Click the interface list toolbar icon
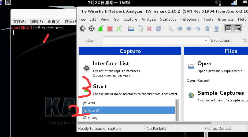 82,29
